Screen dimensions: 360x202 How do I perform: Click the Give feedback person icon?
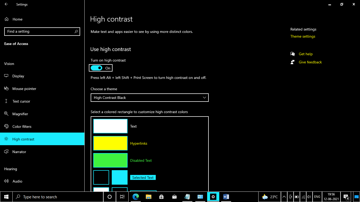(293, 62)
